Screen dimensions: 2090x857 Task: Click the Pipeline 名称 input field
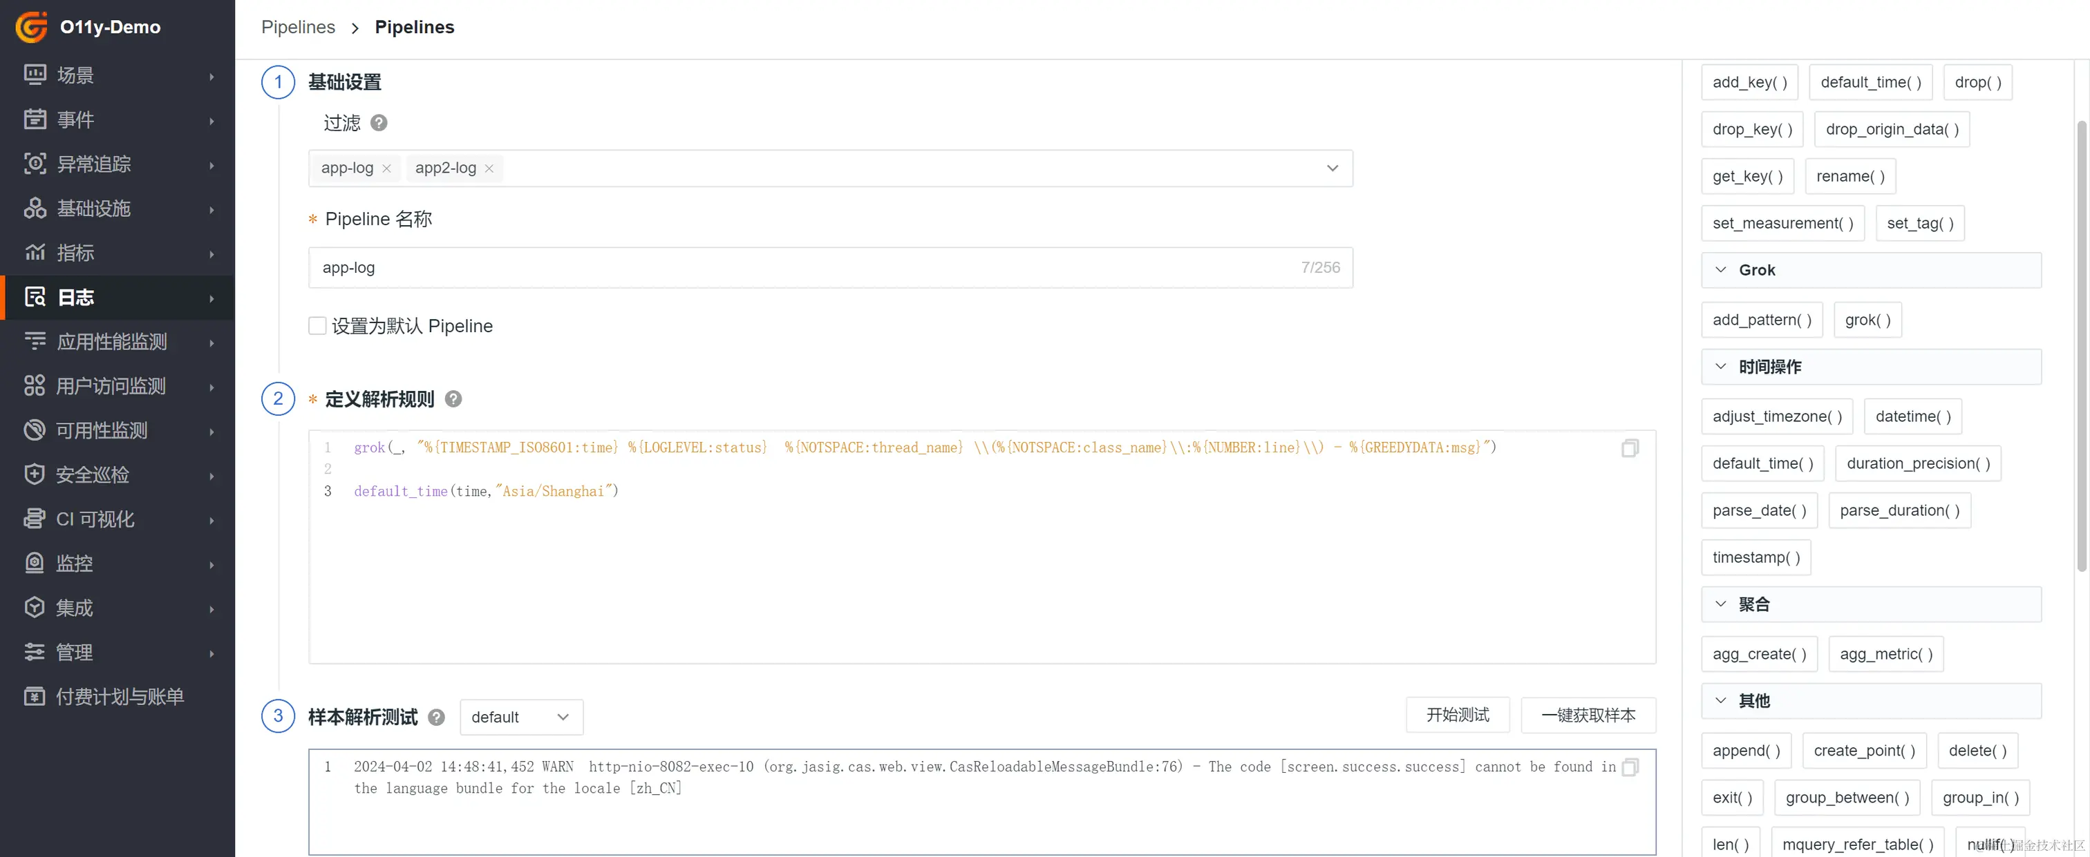tap(811, 267)
